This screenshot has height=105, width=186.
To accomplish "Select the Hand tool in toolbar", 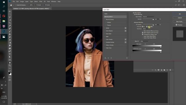I will pyautogui.click(x=10, y=63).
